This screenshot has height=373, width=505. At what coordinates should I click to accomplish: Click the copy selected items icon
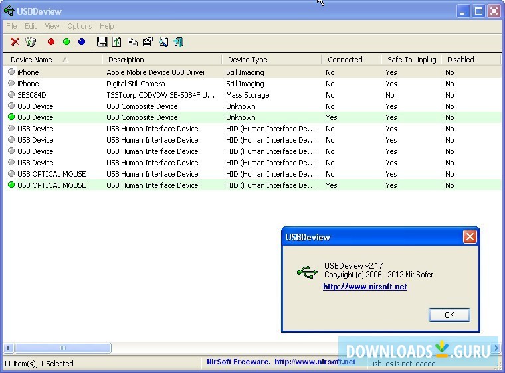click(132, 42)
